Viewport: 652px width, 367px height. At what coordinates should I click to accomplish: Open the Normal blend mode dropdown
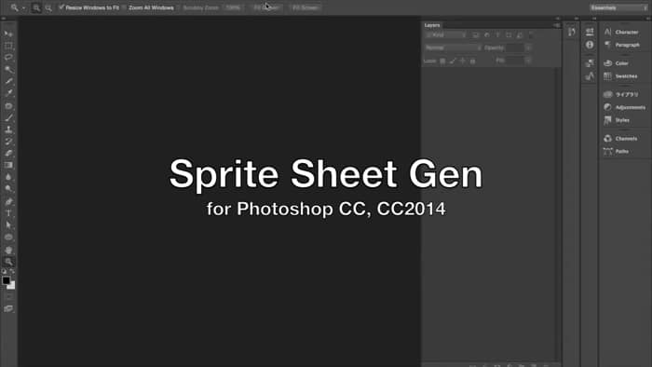click(453, 48)
